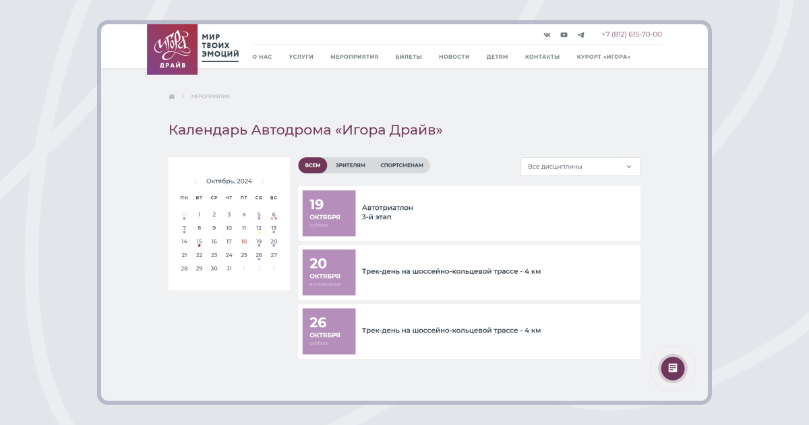Select the highlighted day 18 in the calendar
The image size is (809, 425).
coord(244,242)
